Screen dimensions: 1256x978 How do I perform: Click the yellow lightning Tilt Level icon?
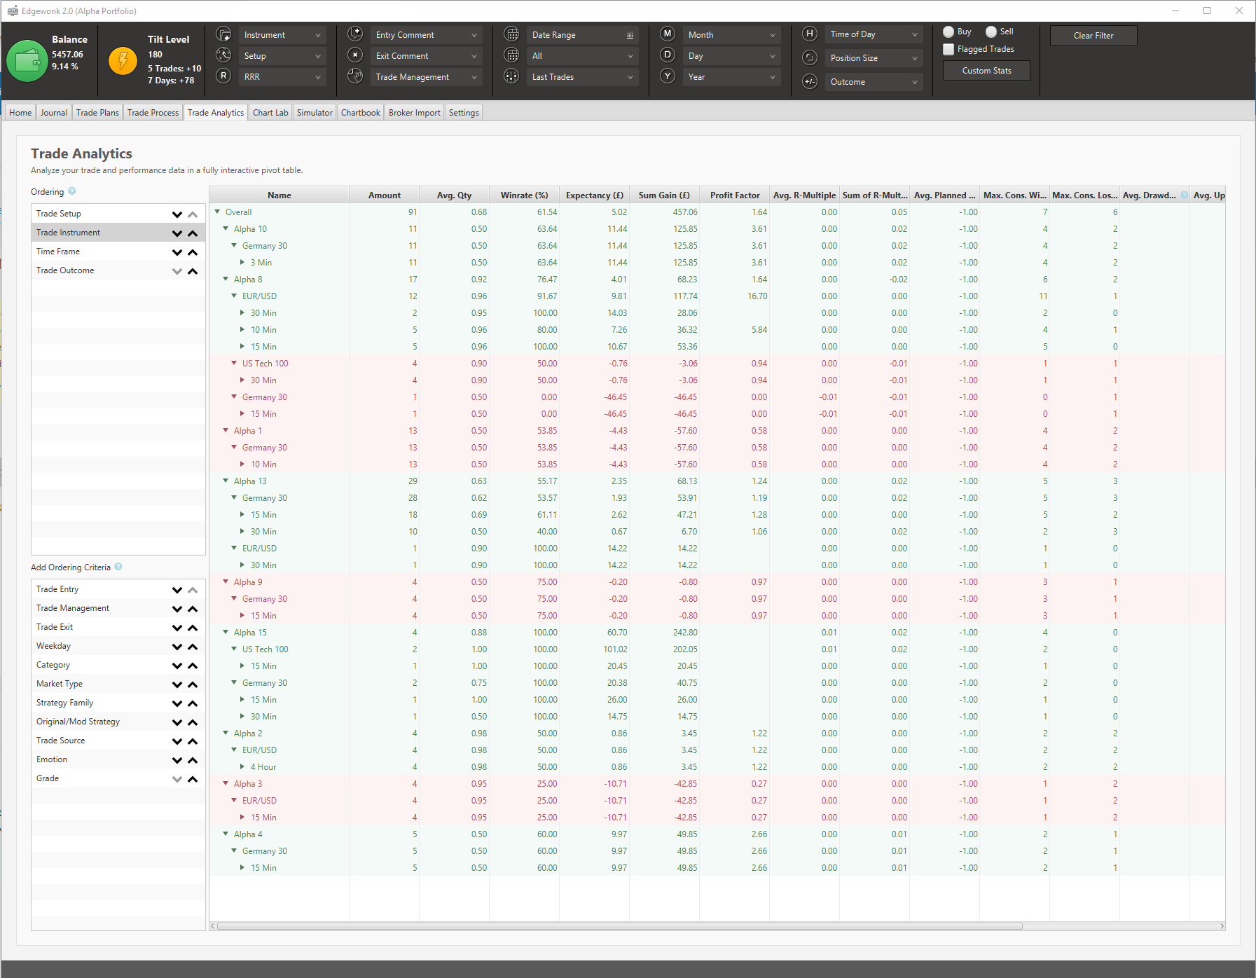pos(123,61)
